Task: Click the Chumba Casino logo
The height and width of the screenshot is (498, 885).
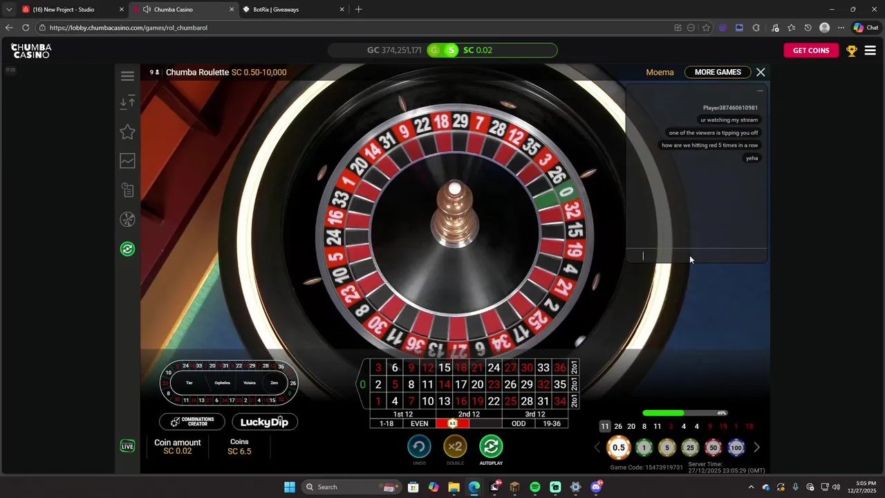Action: [x=31, y=50]
